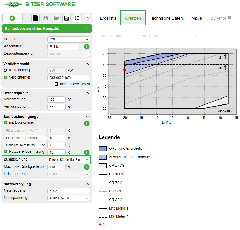
Task: Enable 'incl. frühere Typen' checkbox
Action: tap(56, 84)
